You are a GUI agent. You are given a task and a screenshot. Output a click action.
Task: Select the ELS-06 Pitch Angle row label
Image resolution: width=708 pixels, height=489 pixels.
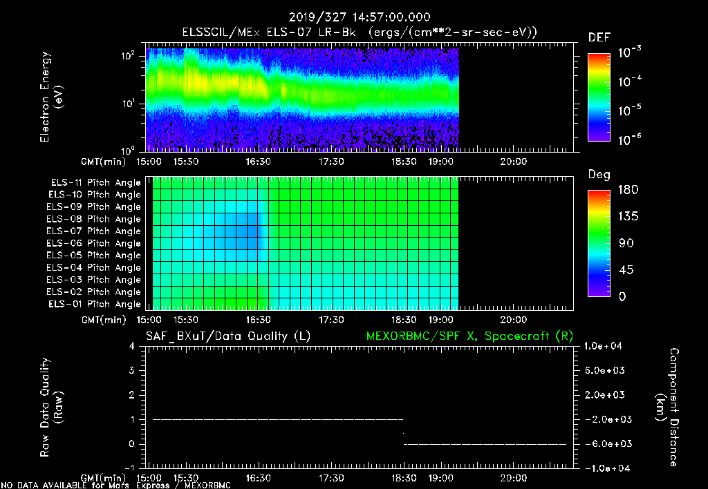pyautogui.click(x=94, y=244)
